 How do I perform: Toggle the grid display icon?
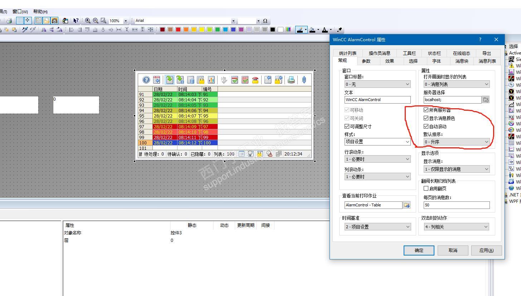(20, 21)
